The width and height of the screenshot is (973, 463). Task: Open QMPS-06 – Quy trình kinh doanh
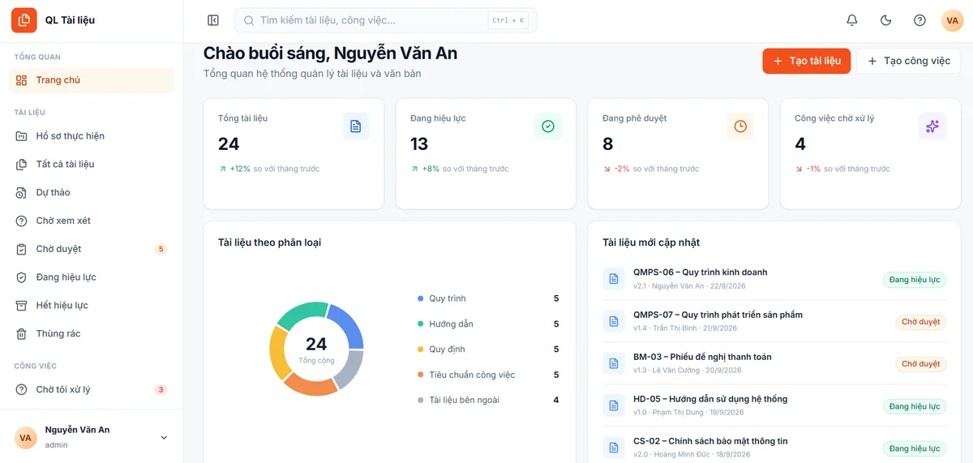click(x=701, y=272)
